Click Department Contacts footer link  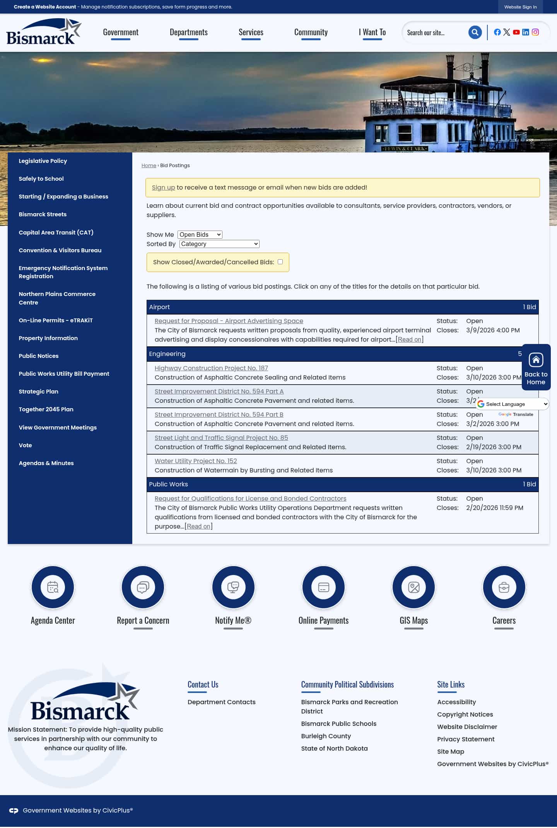tap(222, 702)
